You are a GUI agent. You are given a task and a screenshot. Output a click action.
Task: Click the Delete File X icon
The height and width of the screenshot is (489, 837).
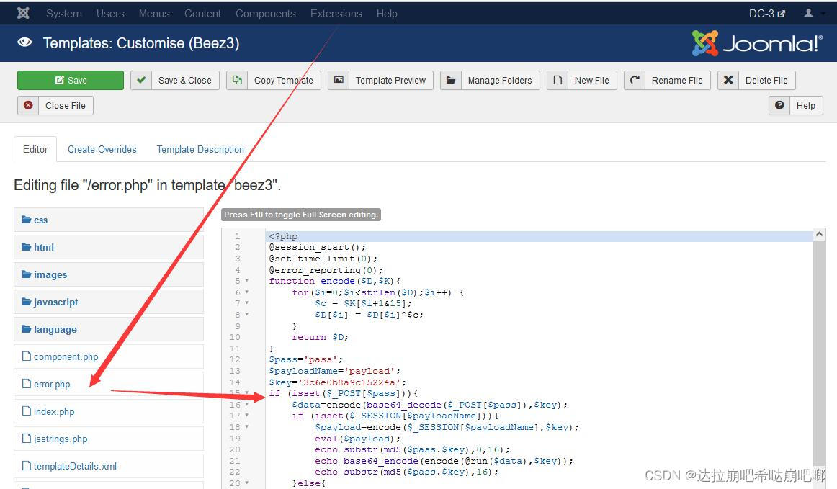click(x=728, y=80)
